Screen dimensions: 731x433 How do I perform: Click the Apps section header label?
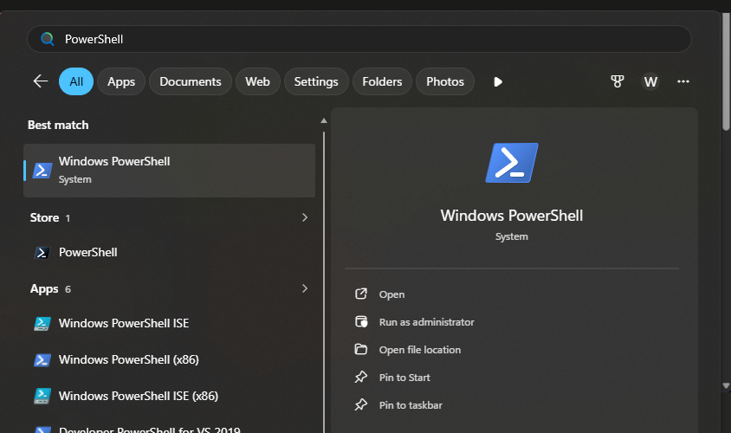[44, 289]
